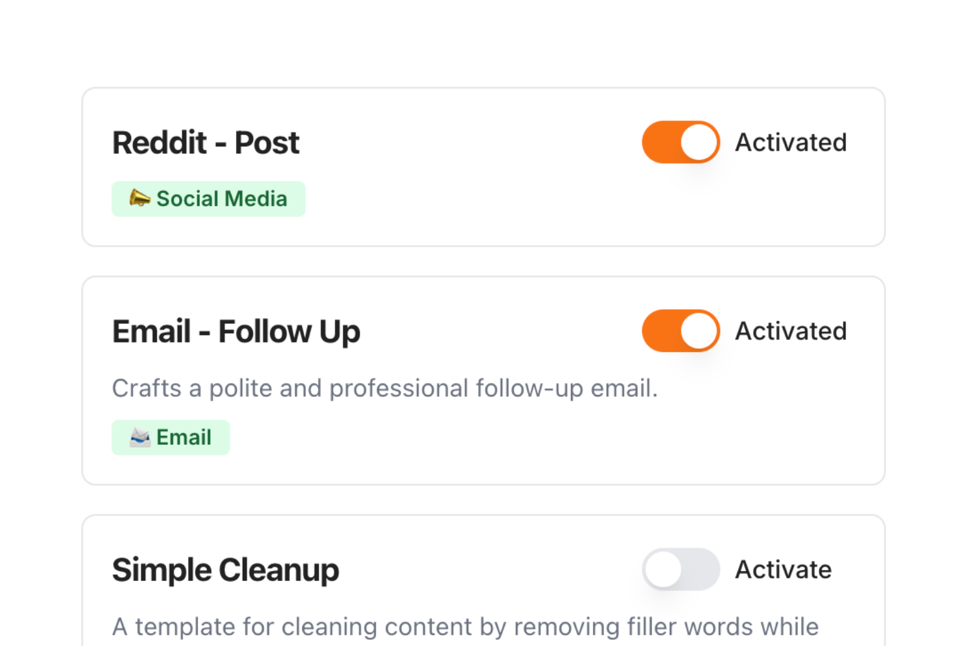Open the Reddit - Post template title
969x646 pixels.
[x=206, y=143]
